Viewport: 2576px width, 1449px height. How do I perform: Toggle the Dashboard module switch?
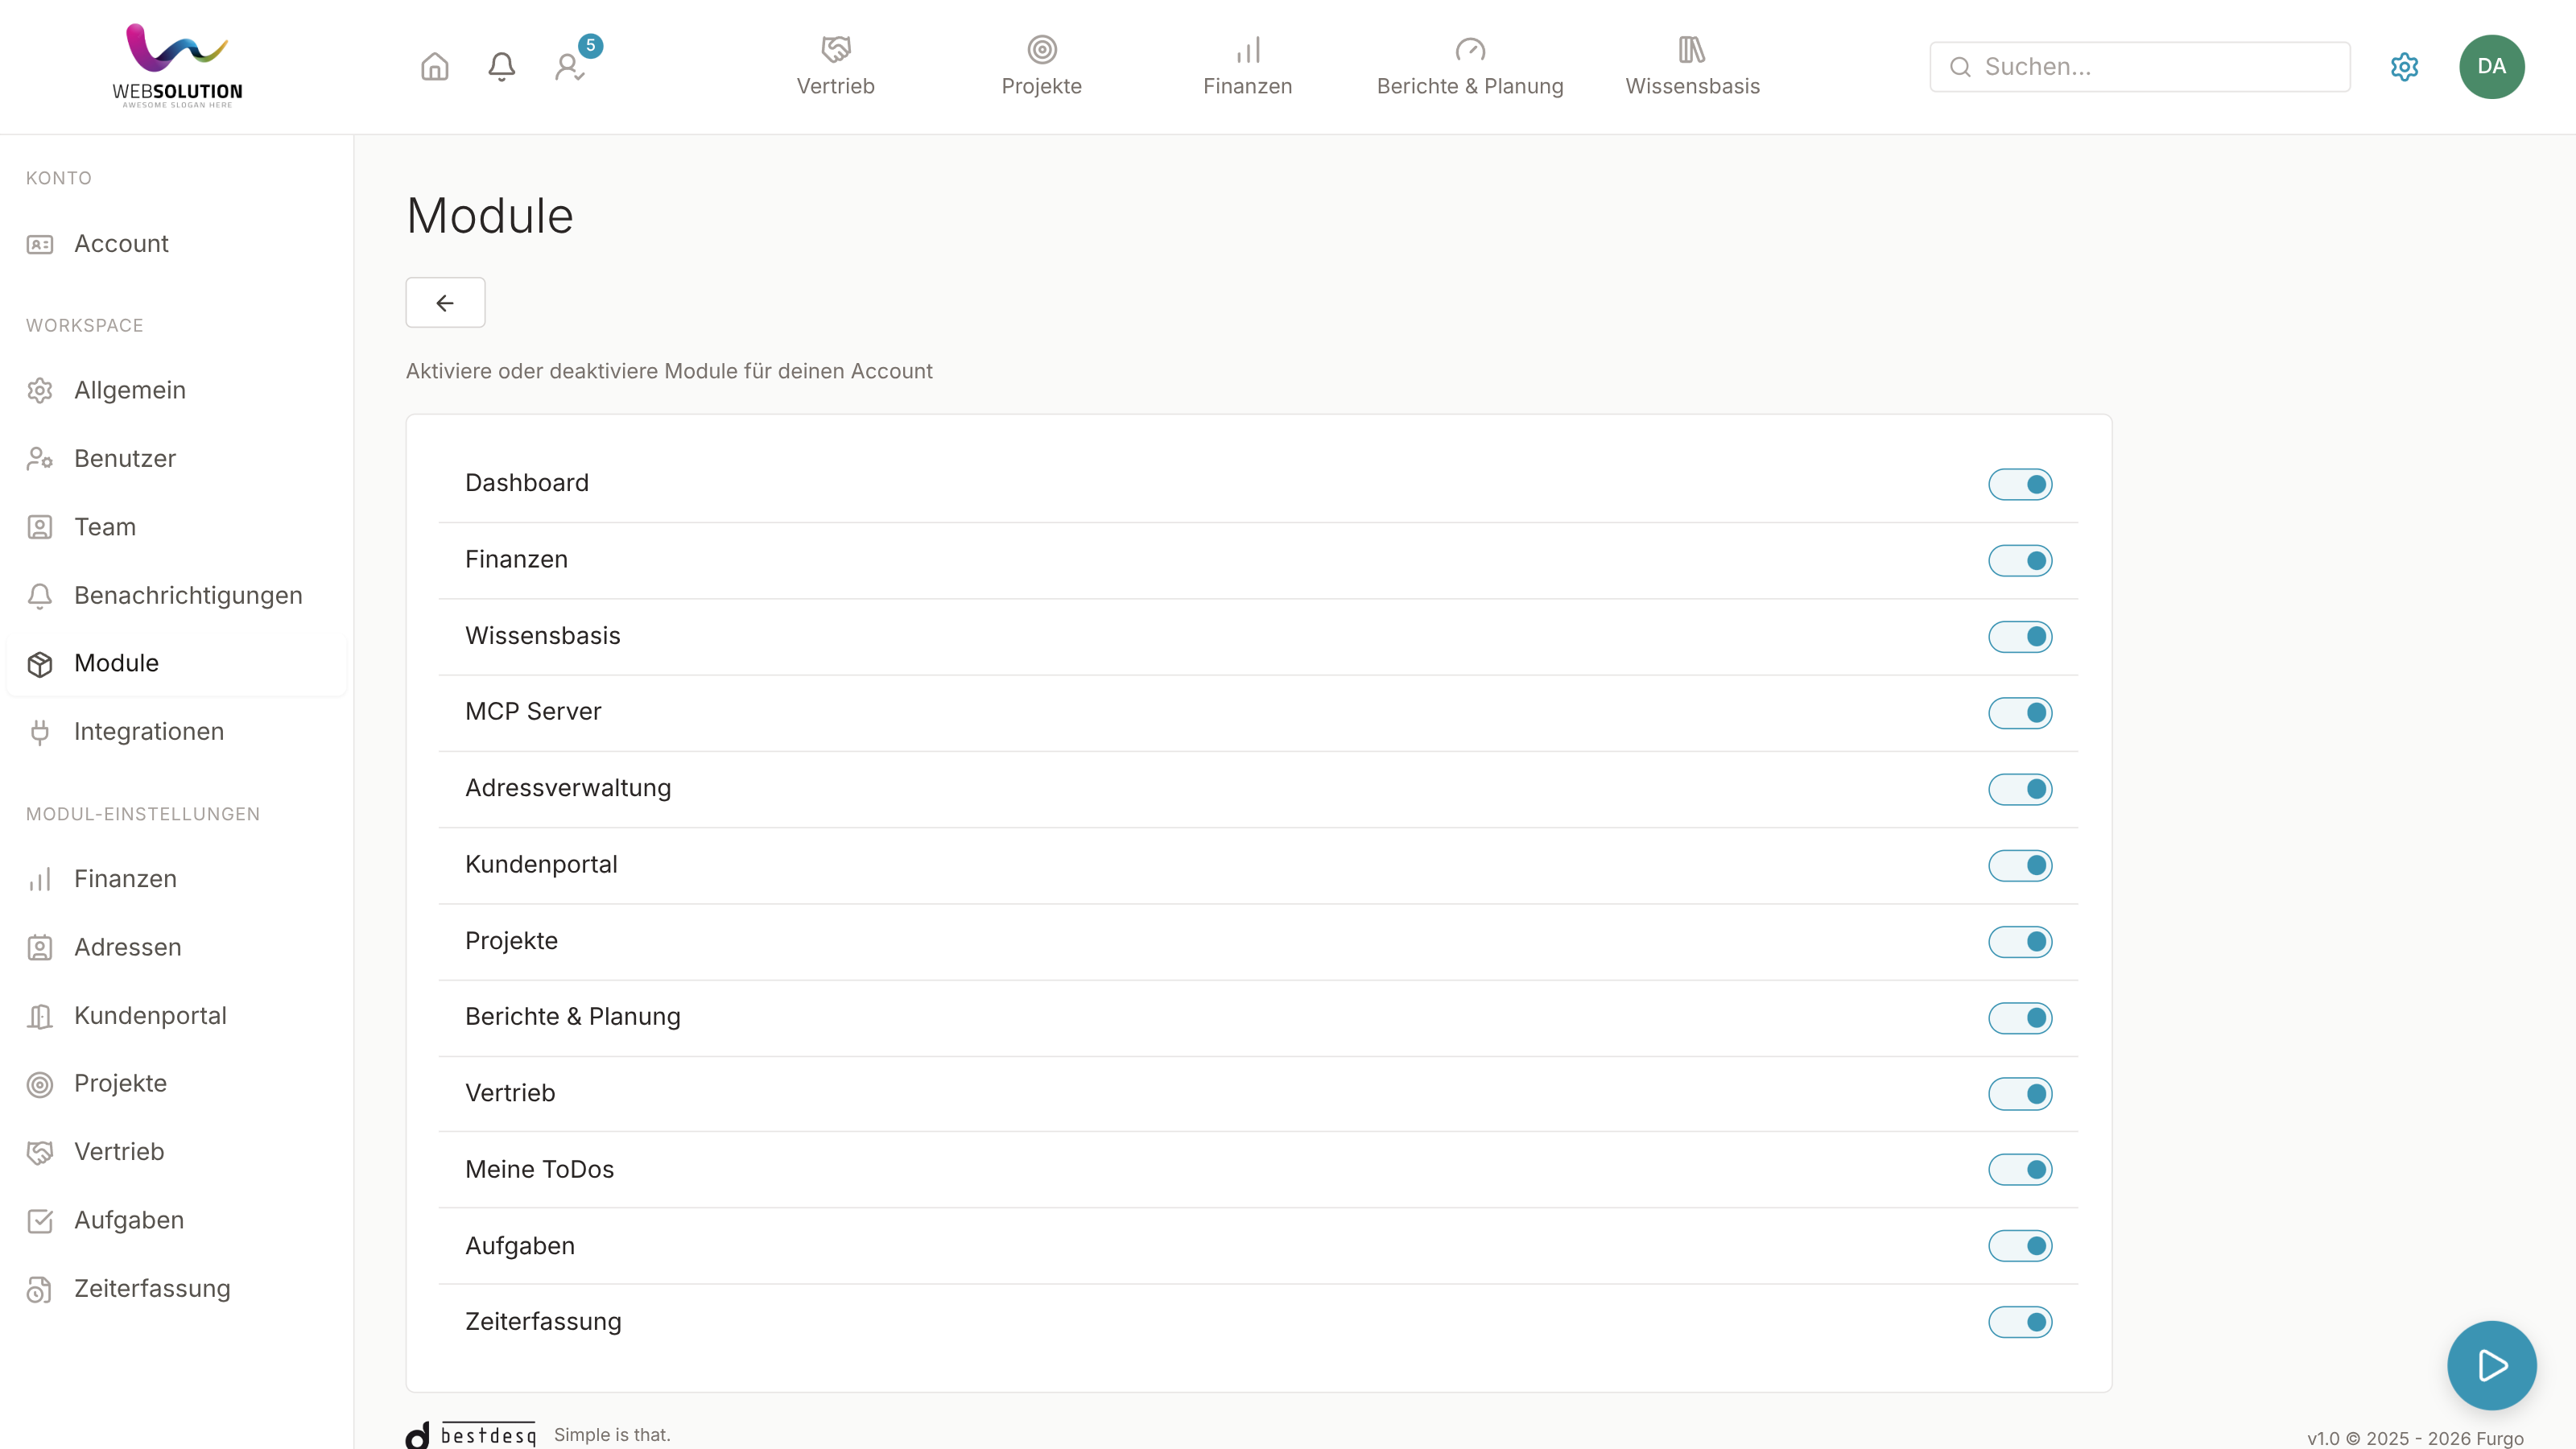tap(2020, 484)
